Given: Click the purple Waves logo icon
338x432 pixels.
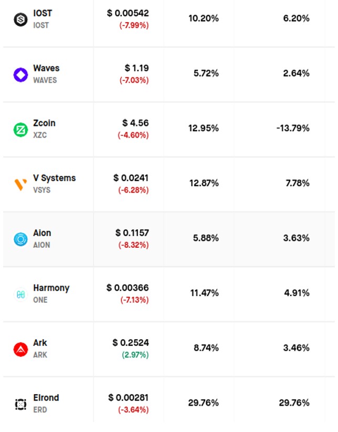Looking at the screenshot, I should point(20,75).
